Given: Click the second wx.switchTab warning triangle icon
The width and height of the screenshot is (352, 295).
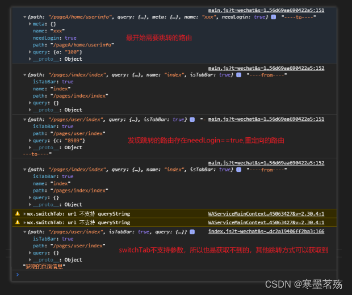Looking at the screenshot, I should click(x=18, y=222).
